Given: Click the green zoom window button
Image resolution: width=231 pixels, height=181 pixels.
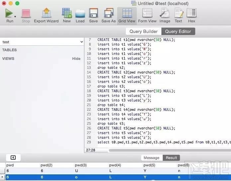Looking at the screenshot, I should (x=17, y=3).
